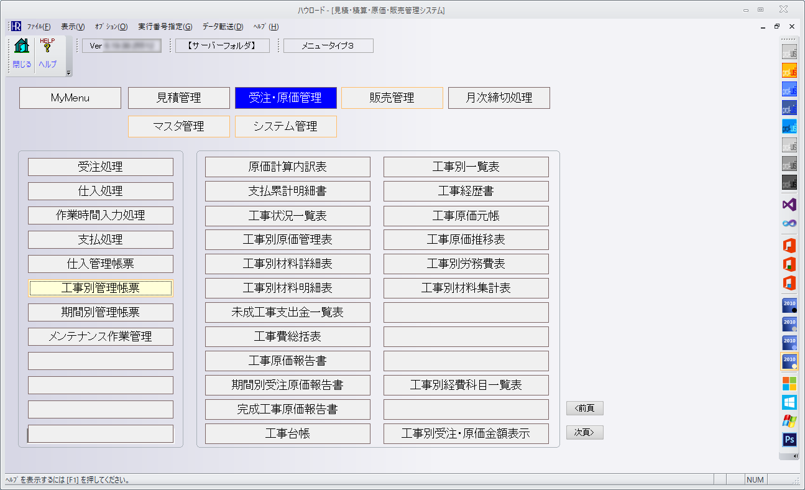
Task: Select the four-color Microsoft logo theme icon
Action: 789,384
